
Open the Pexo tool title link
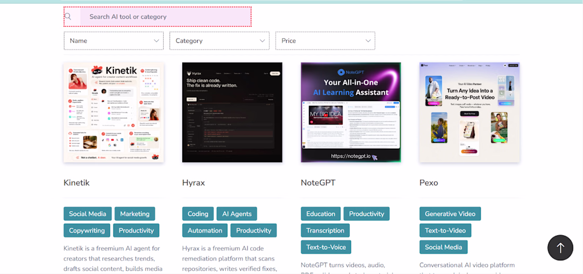point(429,182)
